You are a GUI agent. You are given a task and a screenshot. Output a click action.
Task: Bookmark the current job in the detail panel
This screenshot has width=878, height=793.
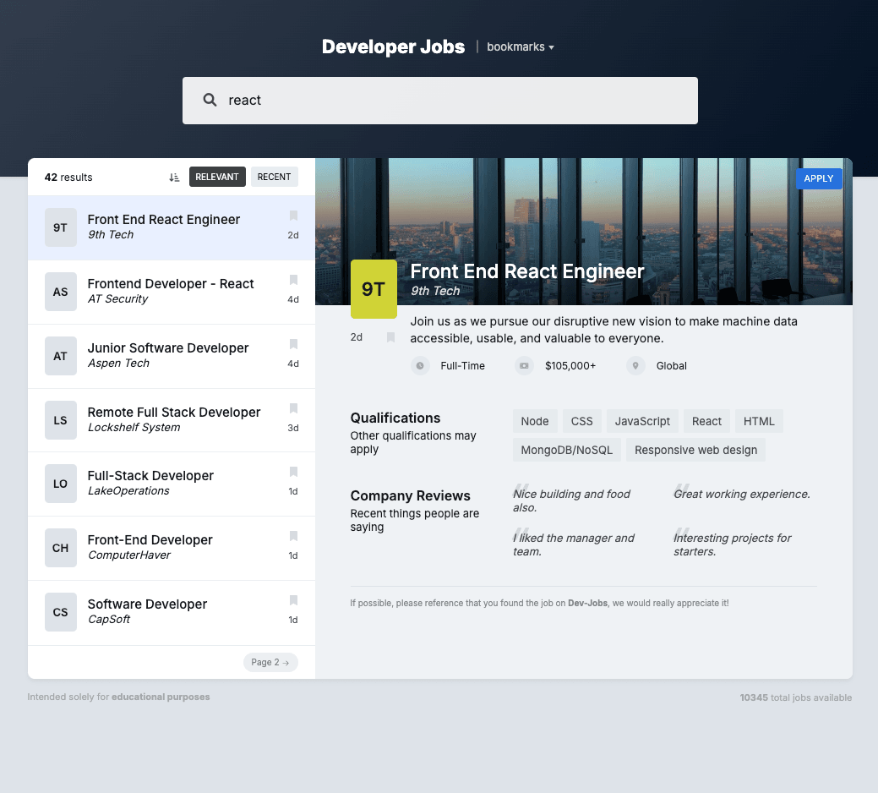(x=390, y=337)
